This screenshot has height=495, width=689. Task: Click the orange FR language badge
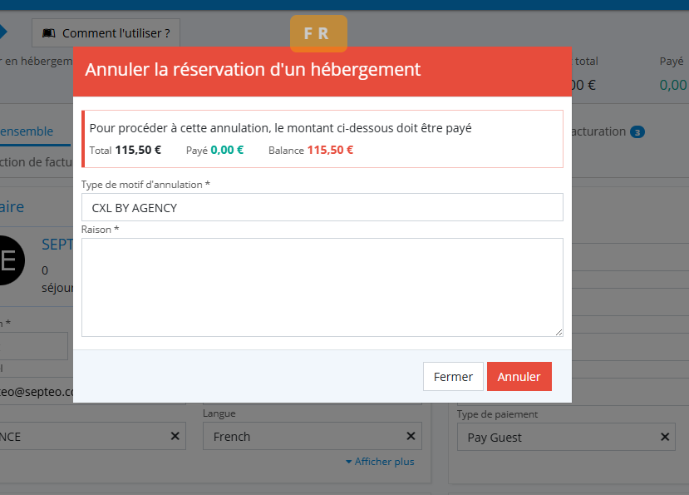pyautogui.click(x=317, y=33)
